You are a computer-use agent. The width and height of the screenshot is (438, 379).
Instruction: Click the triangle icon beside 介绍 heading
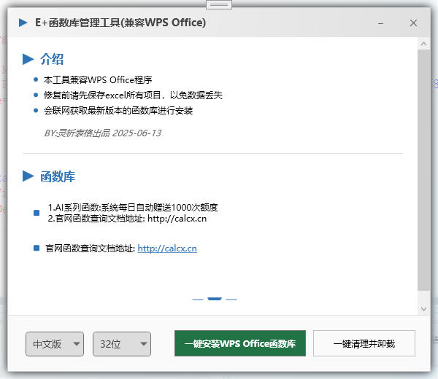tap(28, 59)
